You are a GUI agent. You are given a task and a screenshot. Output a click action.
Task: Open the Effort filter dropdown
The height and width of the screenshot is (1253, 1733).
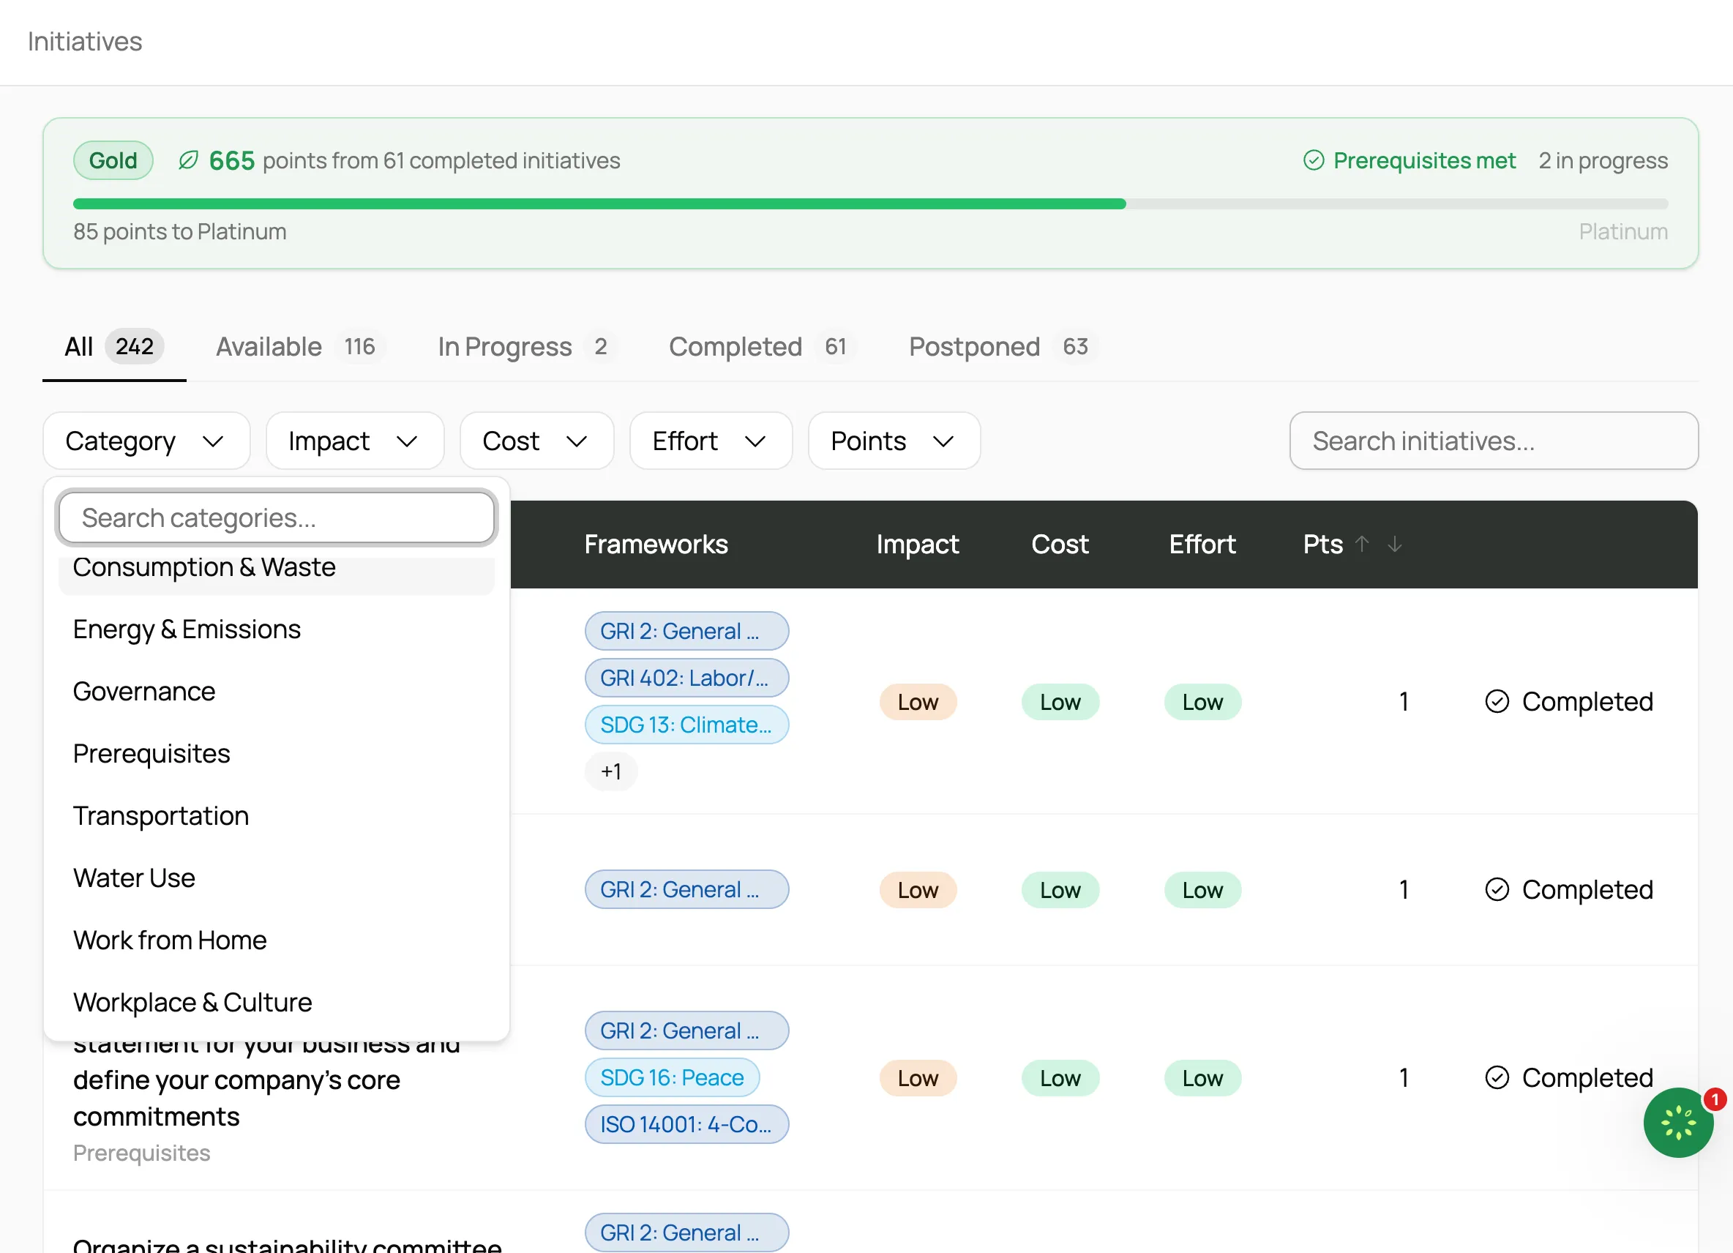[711, 441]
